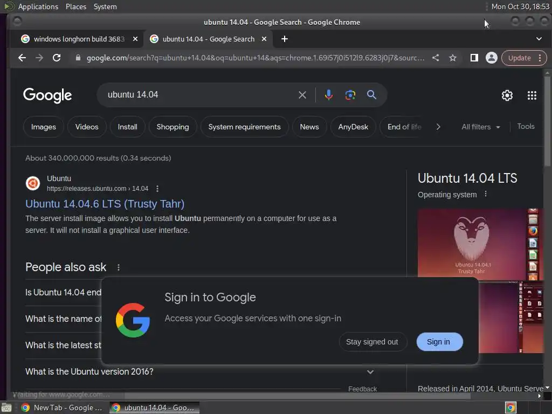Start a voice search with the microphone

(x=328, y=95)
